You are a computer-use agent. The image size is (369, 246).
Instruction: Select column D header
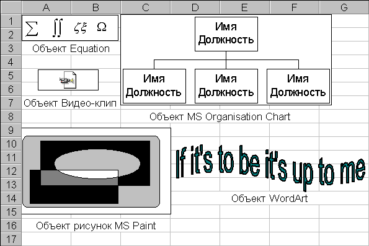click(x=195, y=7)
